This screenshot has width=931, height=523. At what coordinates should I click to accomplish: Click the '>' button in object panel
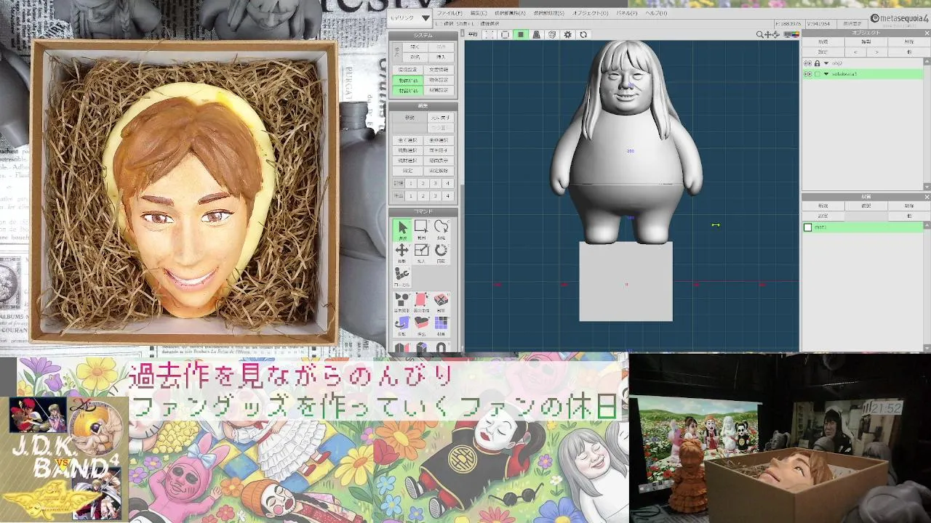tap(876, 52)
